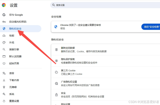Click the 安全检查 section heading
Screen dimensions: 160x105
pyautogui.click(x=56, y=17)
